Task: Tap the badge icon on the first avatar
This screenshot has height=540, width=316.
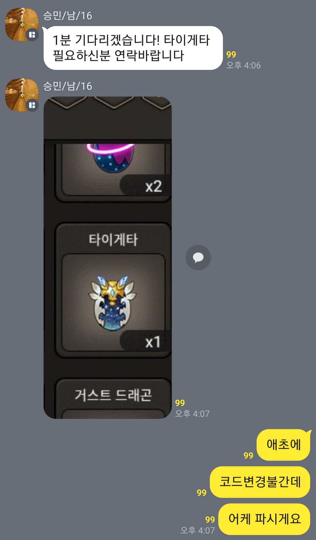Action: click(x=32, y=35)
